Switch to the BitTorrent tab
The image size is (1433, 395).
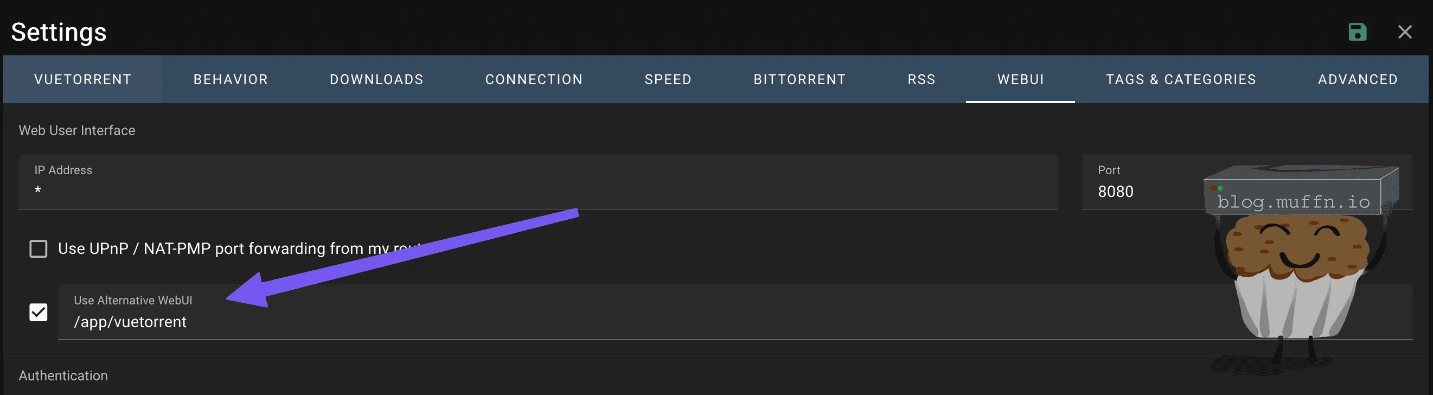pyautogui.click(x=799, y=80)
